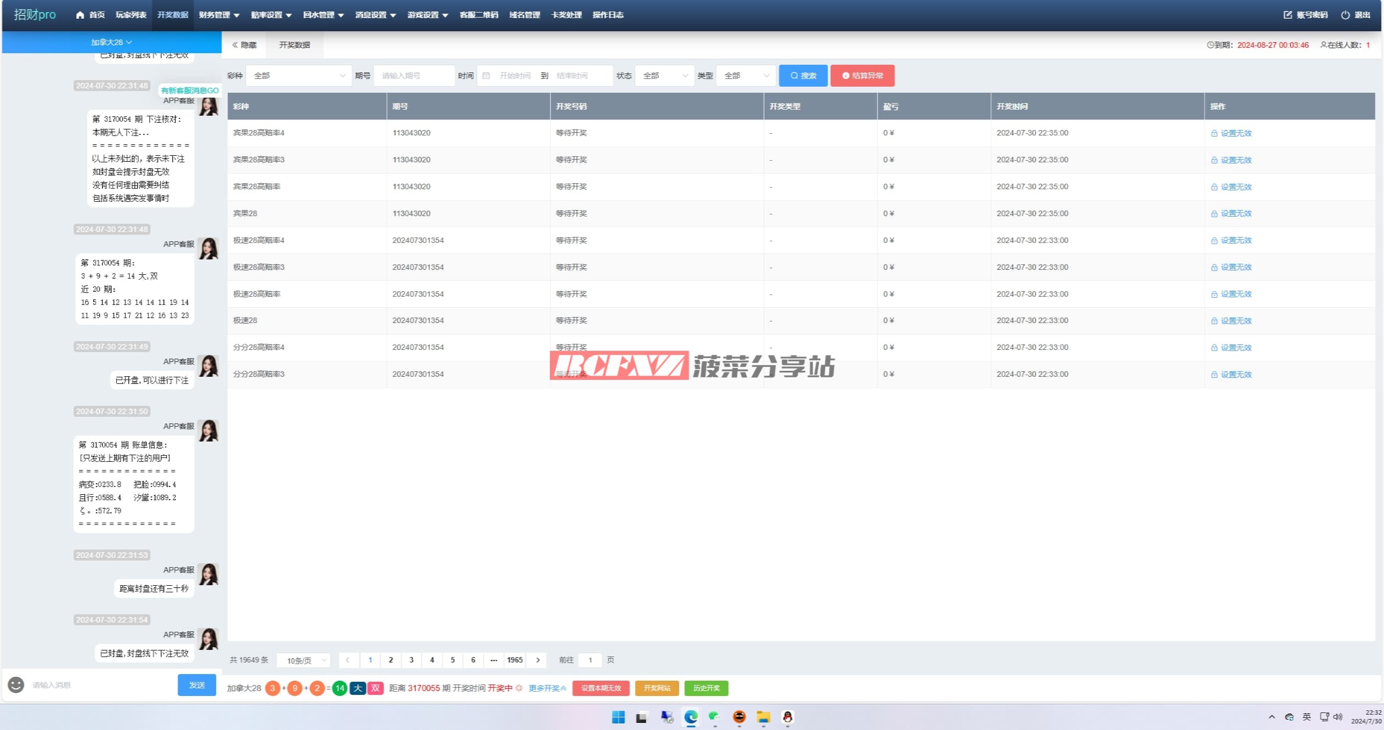Click the WeChat taskbar icon
The image size is (1384, 730).
pos(714,716)
